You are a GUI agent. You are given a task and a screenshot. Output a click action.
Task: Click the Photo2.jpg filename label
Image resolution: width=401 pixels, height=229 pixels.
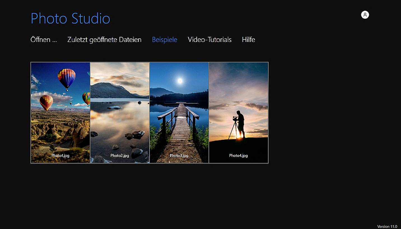[120, 156]
